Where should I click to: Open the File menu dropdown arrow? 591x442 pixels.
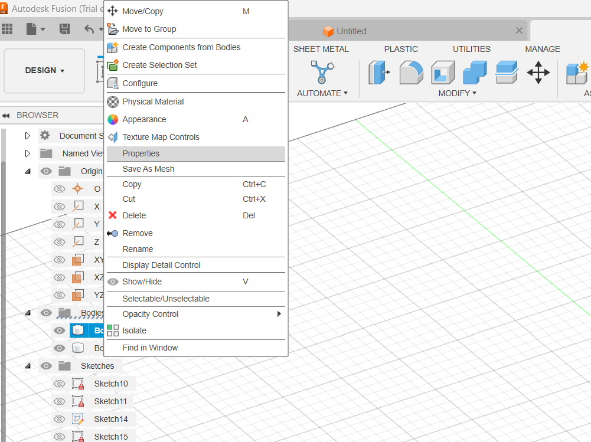pyautogui.click(x=43, y=29)
